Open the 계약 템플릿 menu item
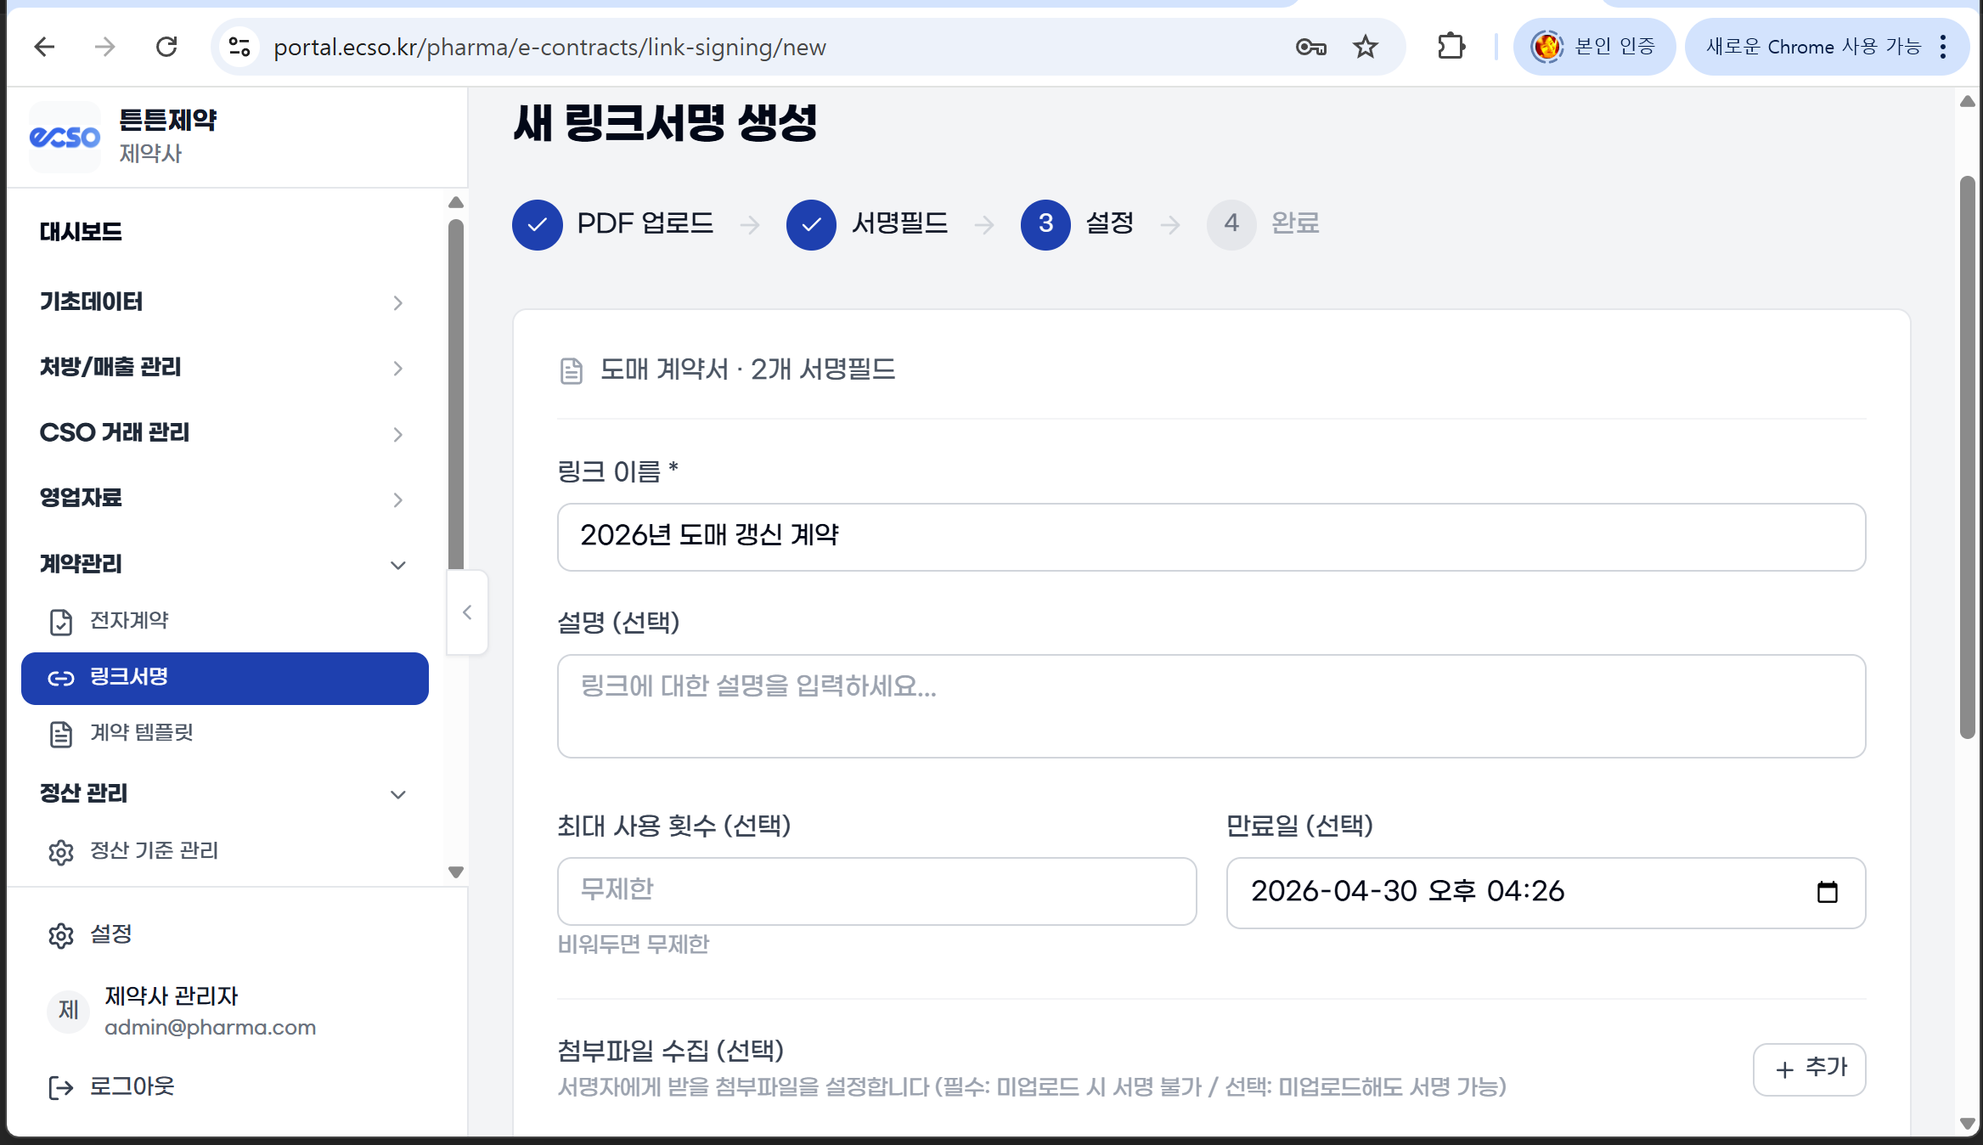 point(141,733)
